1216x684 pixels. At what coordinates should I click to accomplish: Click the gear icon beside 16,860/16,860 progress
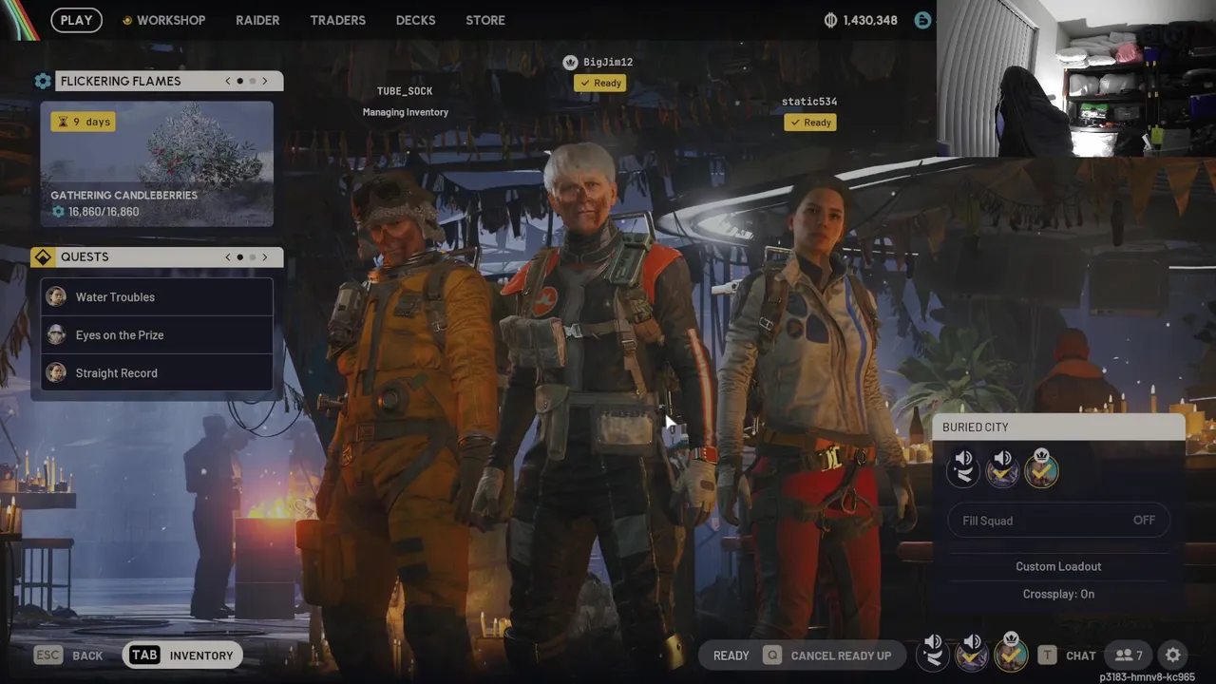click(59, 212)
